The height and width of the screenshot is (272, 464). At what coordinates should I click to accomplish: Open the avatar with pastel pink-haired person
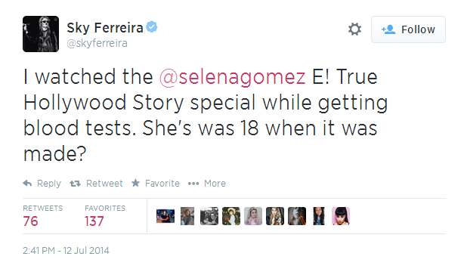click(x=253, y=216)
